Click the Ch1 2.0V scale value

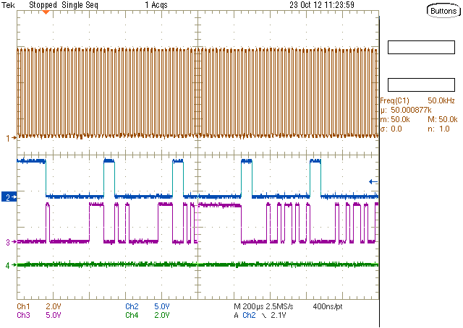tap(53, 306)
